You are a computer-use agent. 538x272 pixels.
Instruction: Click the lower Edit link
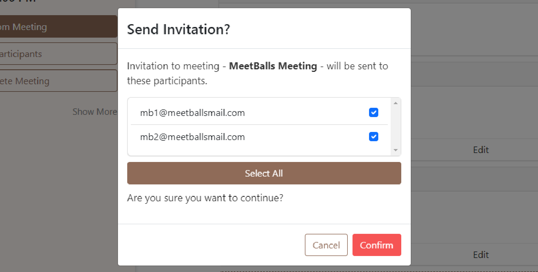click(481, 255)
